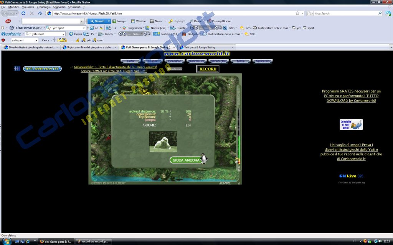The height and width of the screenshot is (245, 393).
Task: Click the Download site navigation button
Action: 175,61
